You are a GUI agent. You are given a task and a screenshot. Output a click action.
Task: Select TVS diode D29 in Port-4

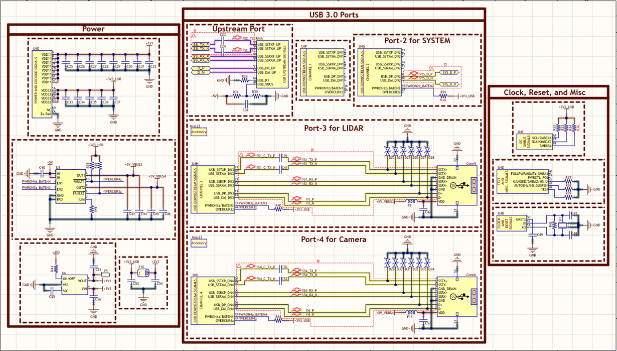coord(387,262)
